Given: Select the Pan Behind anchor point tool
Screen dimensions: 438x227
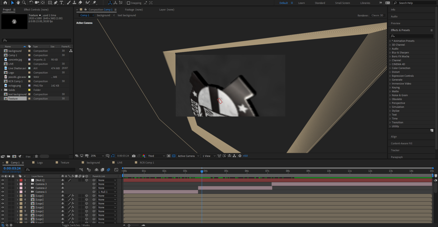Looking at the screenshot, I should 43,3.
